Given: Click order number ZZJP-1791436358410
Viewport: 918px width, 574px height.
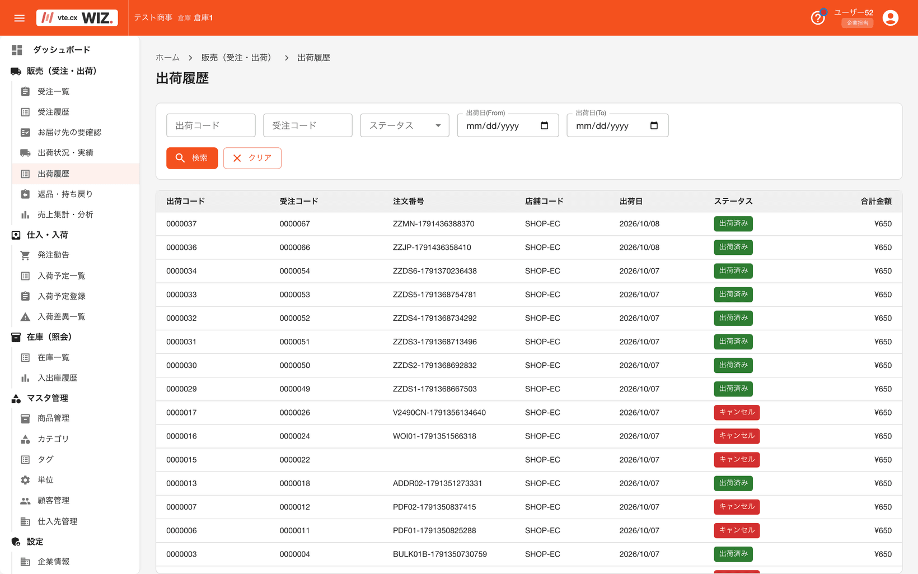Looking at the screenshot, I should tap(432, 248).
